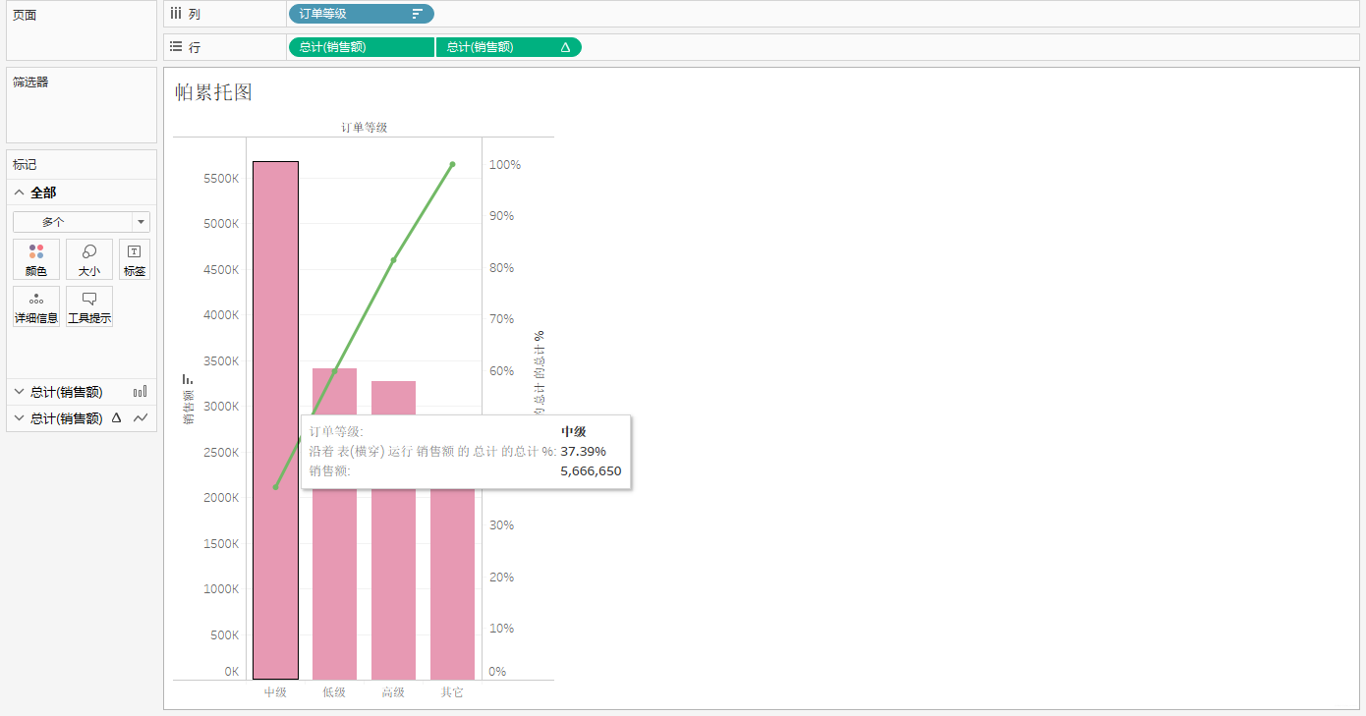Click the 5500K axis tick label

pyautogui.click(x=221, y=179)
